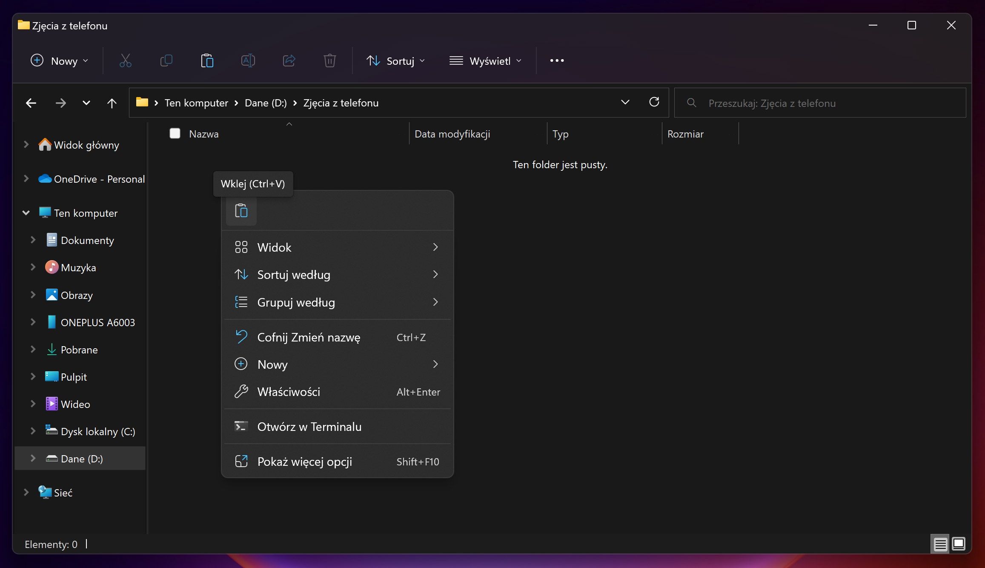This screenshot has width=985, height=568.
Task: Click the Elementy: 0 status text
Action: click(x=51, y=544)
